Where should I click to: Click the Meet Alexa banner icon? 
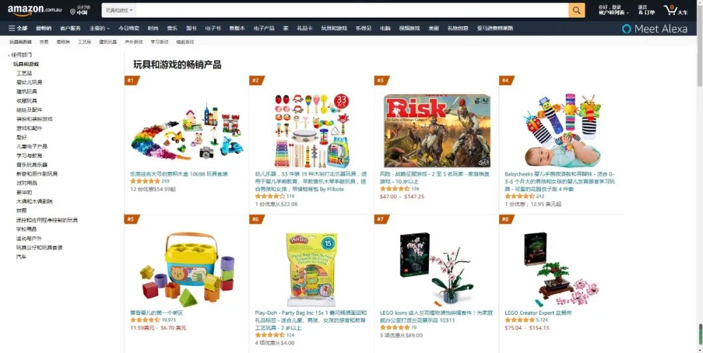626,29
